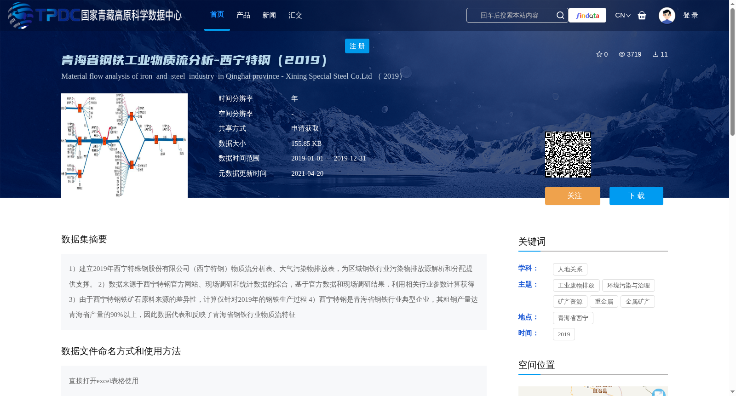Click the map preview under 空间位置

pyautogui.click(x=593, y=391)
